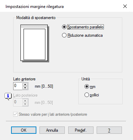Click into the Lato anteriore input field
This screenshot has height=140, width=133.
18,86
